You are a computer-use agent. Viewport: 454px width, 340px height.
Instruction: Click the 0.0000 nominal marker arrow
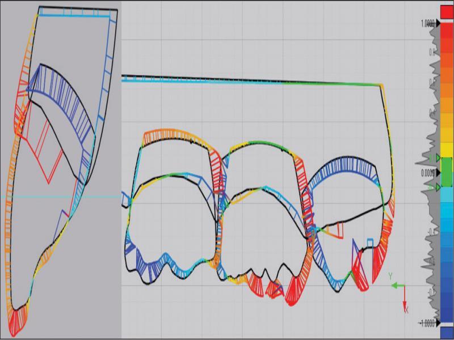[438, 172]
